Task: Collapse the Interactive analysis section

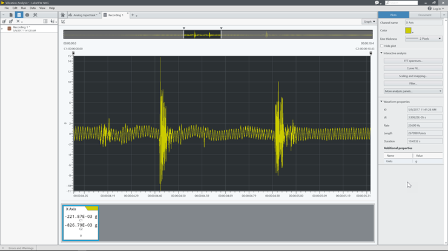Action: click(x=381, y=53)
